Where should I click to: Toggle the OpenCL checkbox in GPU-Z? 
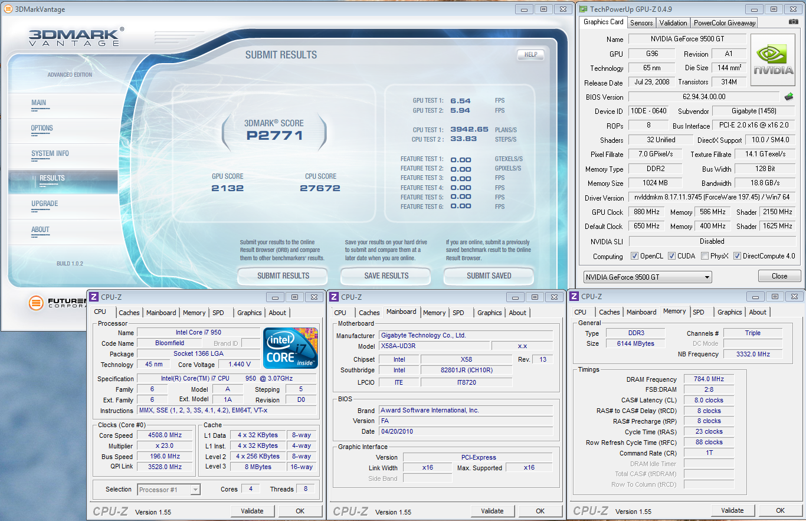pos(634,256)
